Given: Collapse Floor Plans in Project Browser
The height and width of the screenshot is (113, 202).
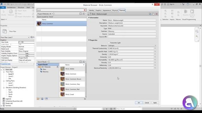Looking at the screenshot, I should [4, 72].
